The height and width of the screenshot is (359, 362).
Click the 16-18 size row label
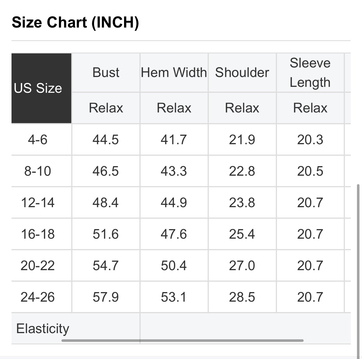[x=38, y=234]
